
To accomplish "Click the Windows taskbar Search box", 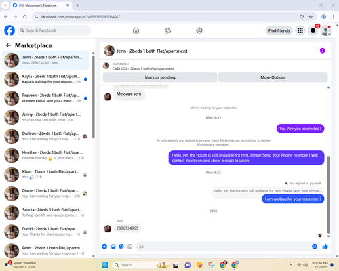I will [x=140, y=265].
